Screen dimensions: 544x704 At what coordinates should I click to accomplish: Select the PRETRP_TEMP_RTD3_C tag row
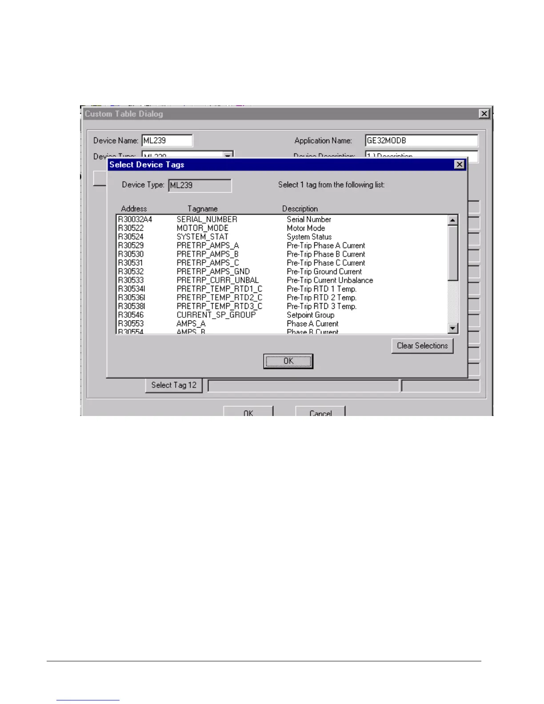(281, 306)
